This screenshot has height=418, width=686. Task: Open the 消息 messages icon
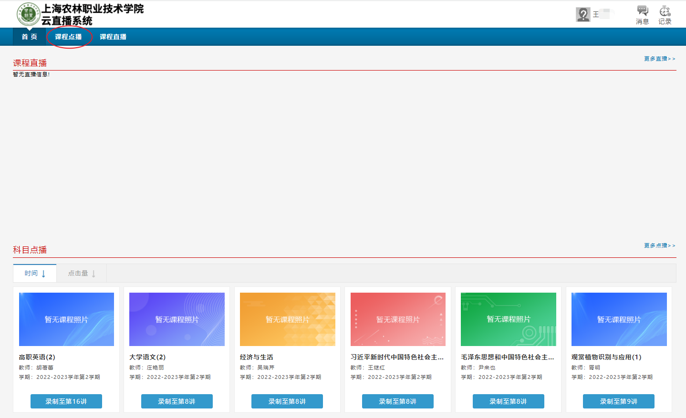[642, 14]
